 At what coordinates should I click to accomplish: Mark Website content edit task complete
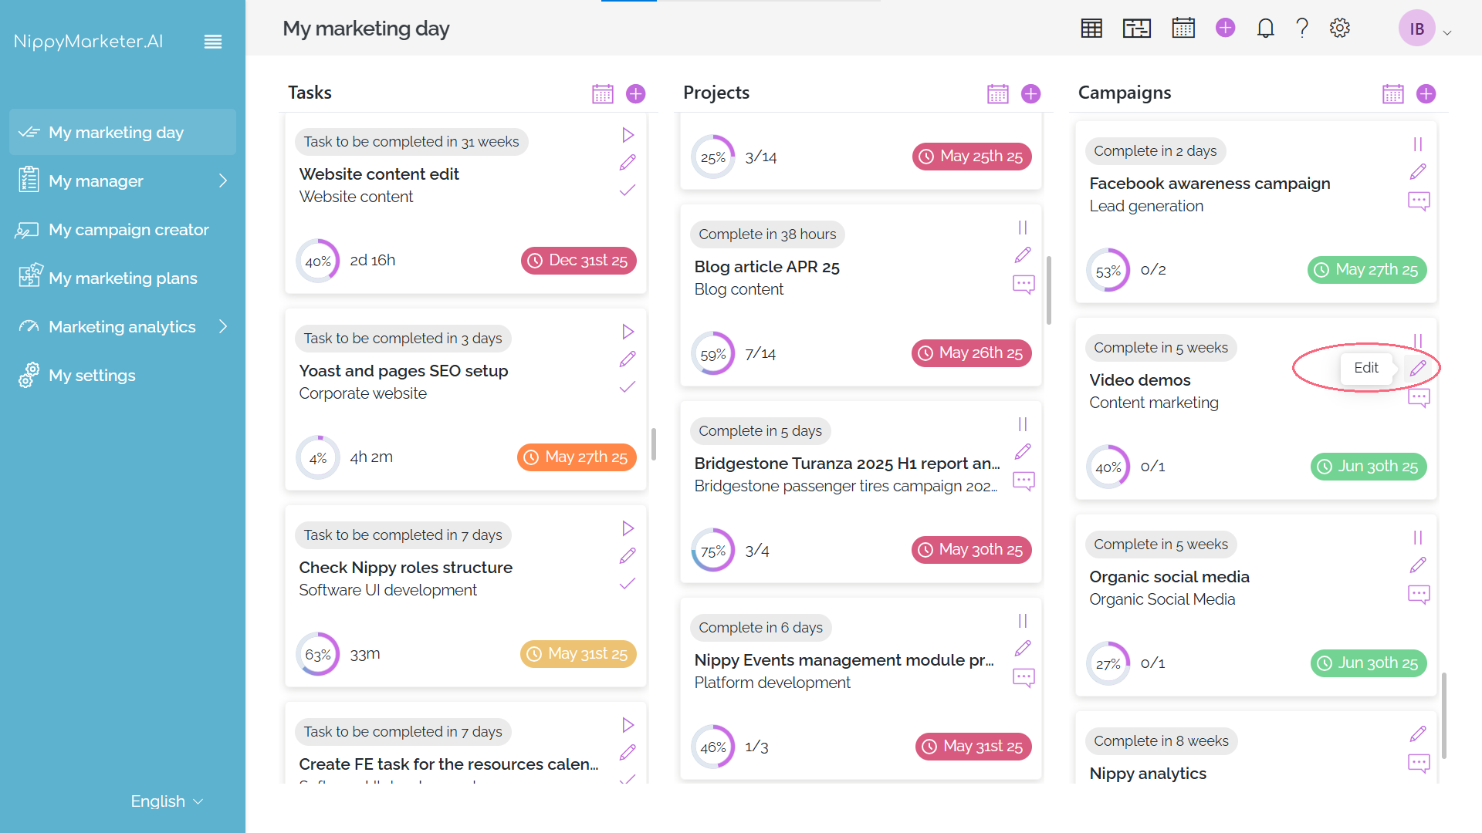pyautogui.click(x=628, y=190)
